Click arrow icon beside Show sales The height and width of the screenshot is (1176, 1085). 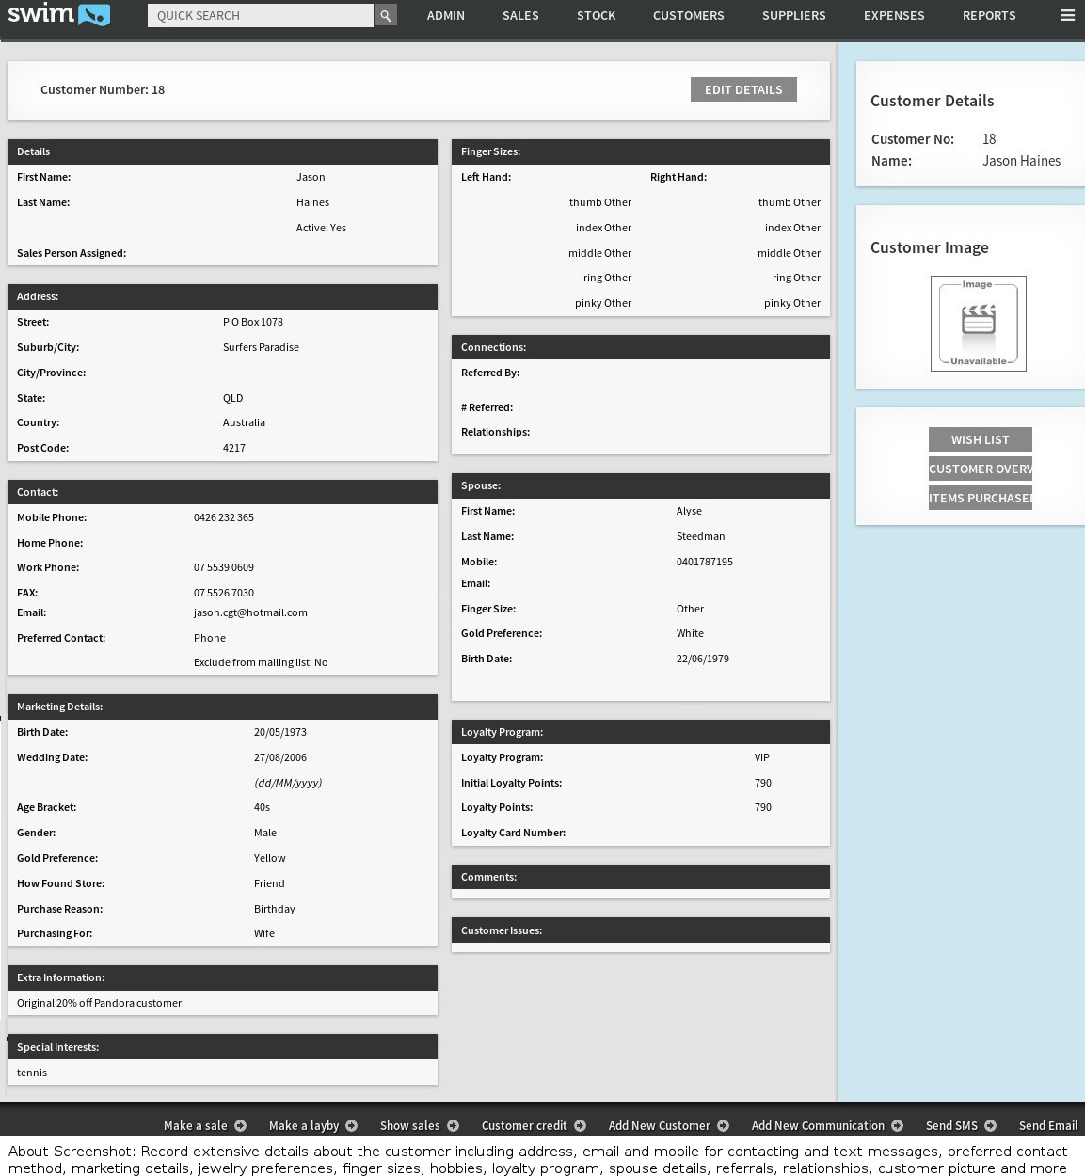pos(454,1126)
